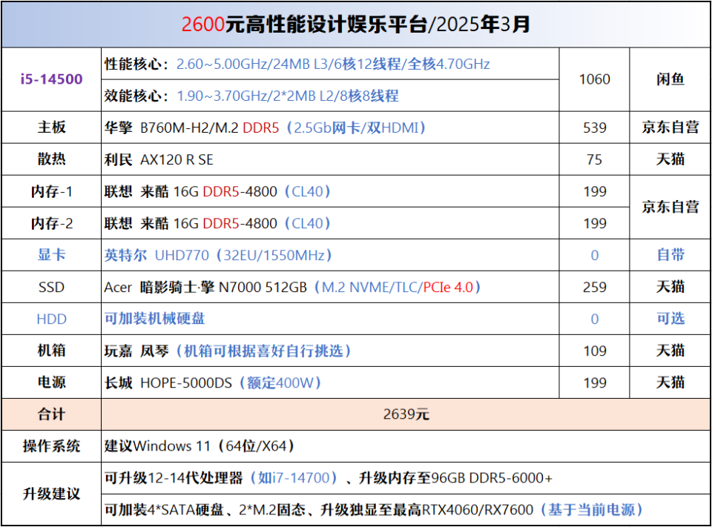Click "天猫" in the SSD row
The width and height of the screenshot is (712, 527).
670,287
